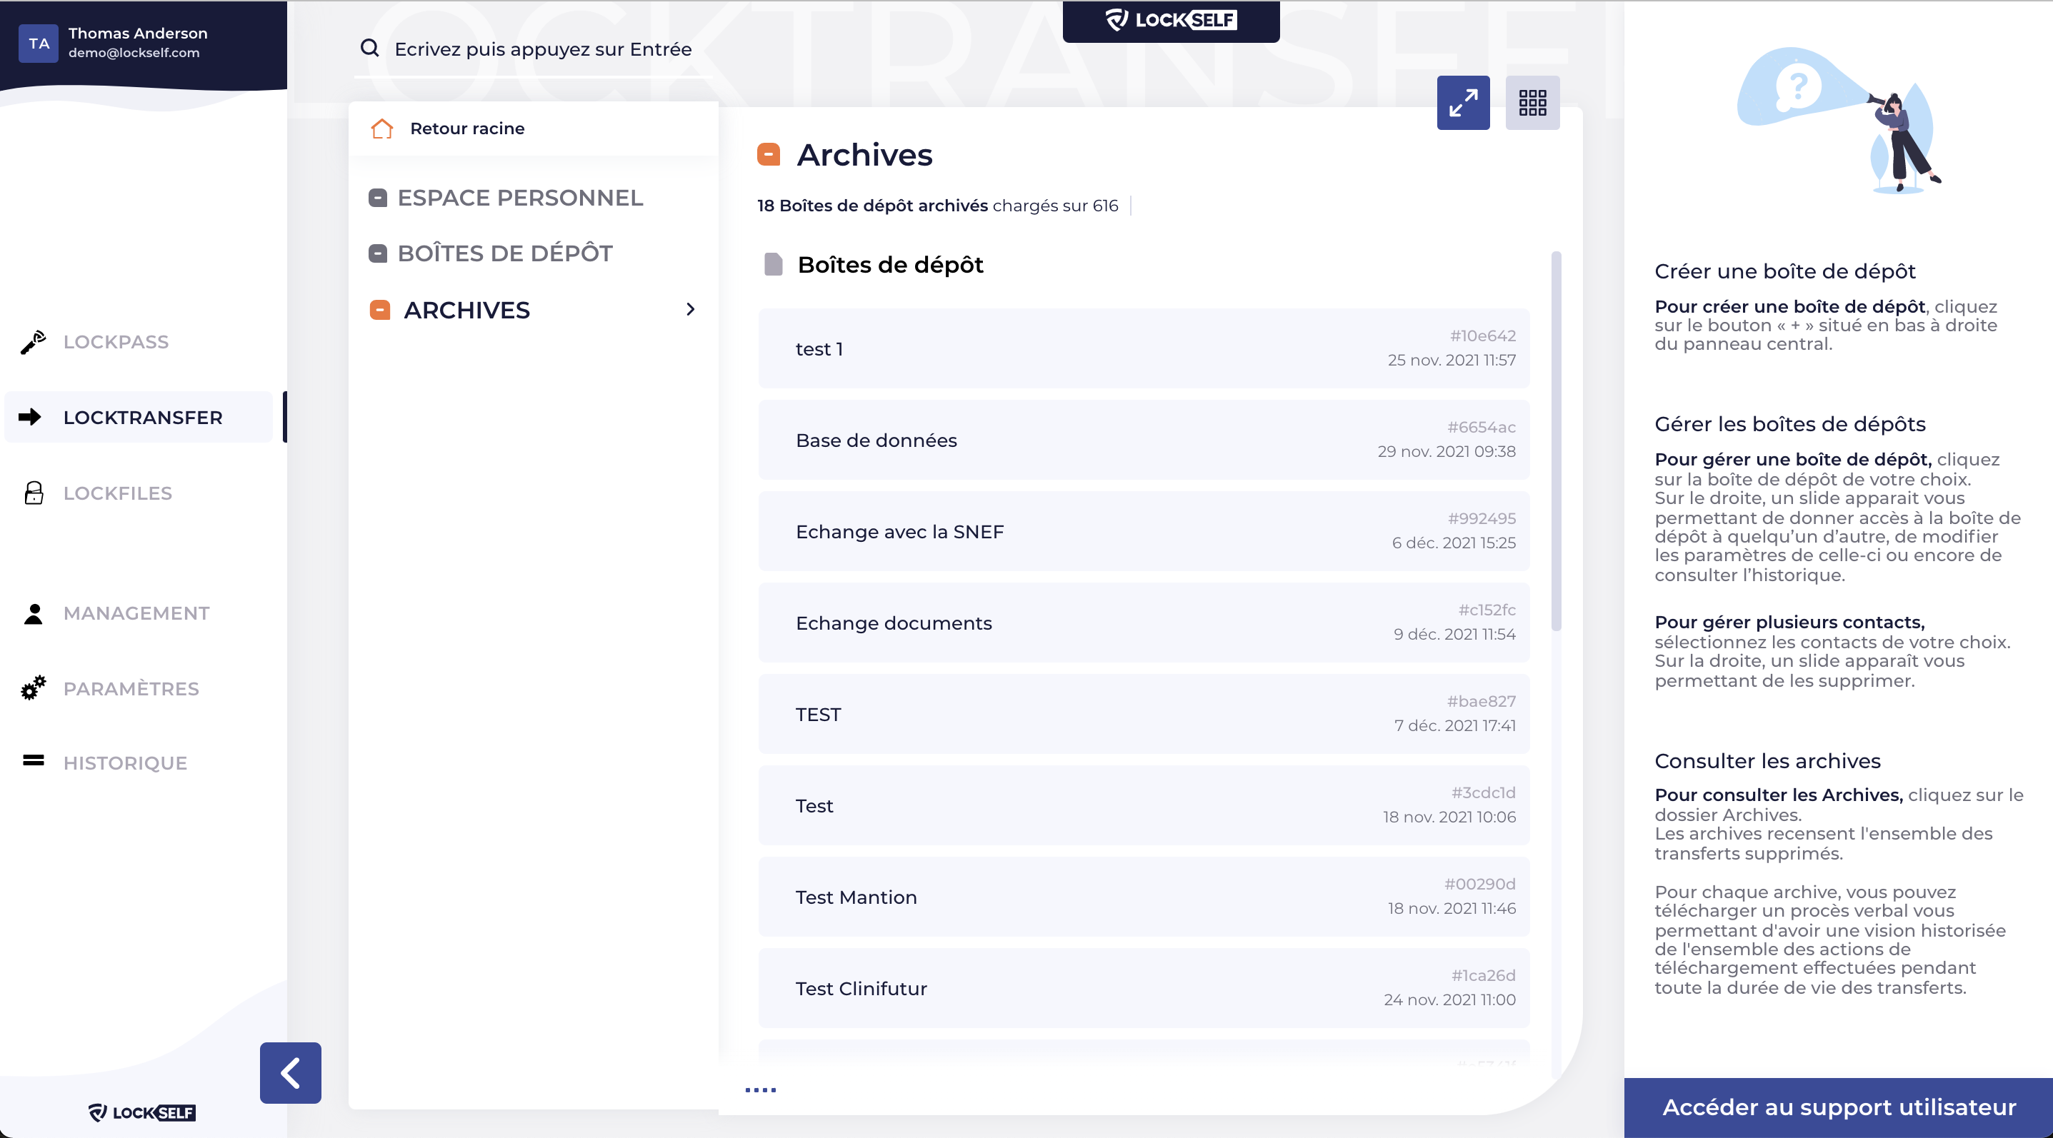
Task: Click the Historique bars icon
Action: pos(33,760)
